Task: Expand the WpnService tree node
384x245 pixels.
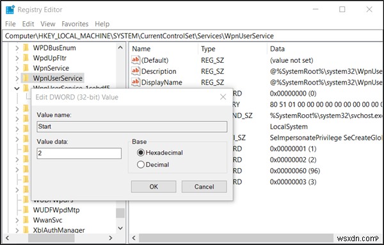Action: click(x=17, y=68)
